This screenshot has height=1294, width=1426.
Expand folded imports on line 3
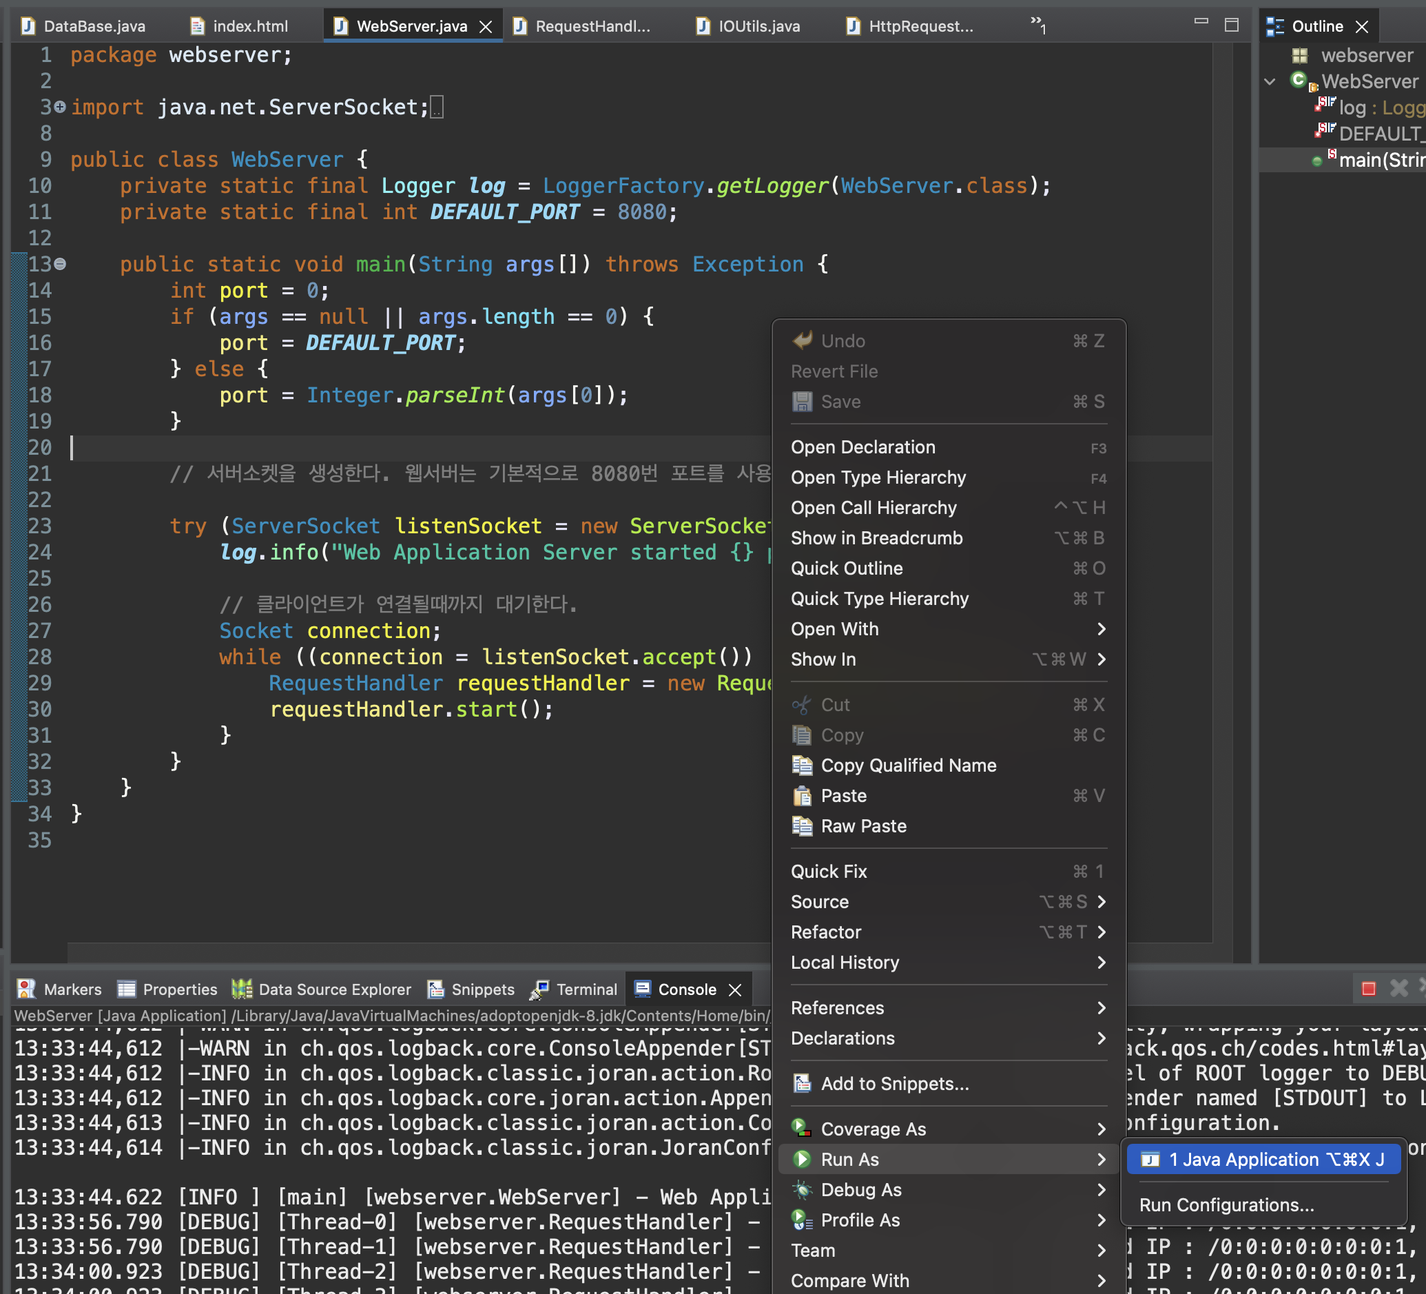pyautogui.click(x=60, y=107)
